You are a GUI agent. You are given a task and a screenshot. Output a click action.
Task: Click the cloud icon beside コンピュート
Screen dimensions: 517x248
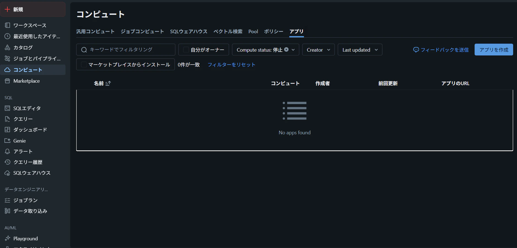(7, 70)
